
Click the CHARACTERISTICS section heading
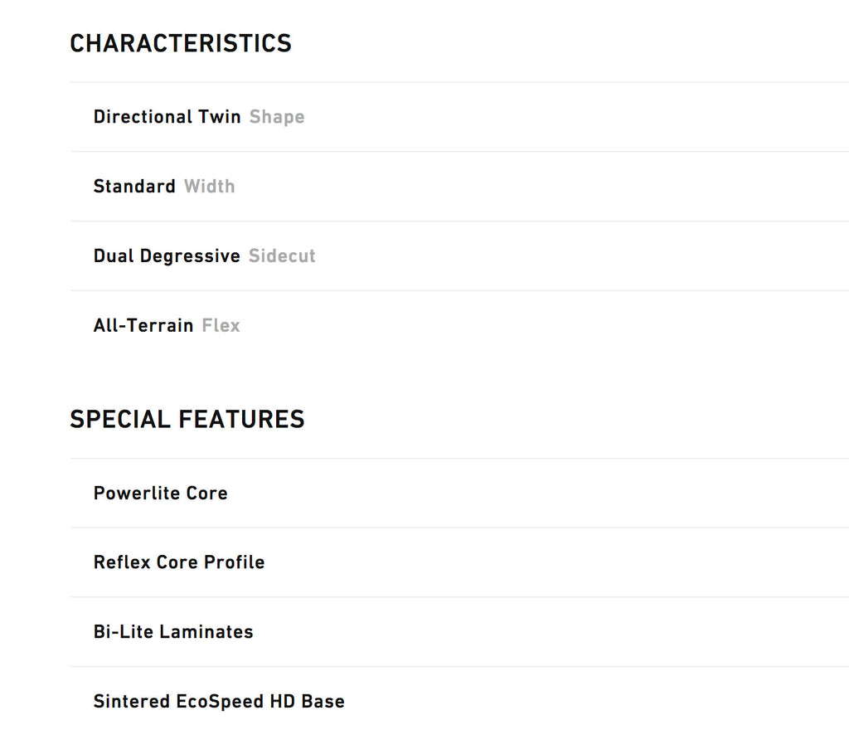click(180, 43)
